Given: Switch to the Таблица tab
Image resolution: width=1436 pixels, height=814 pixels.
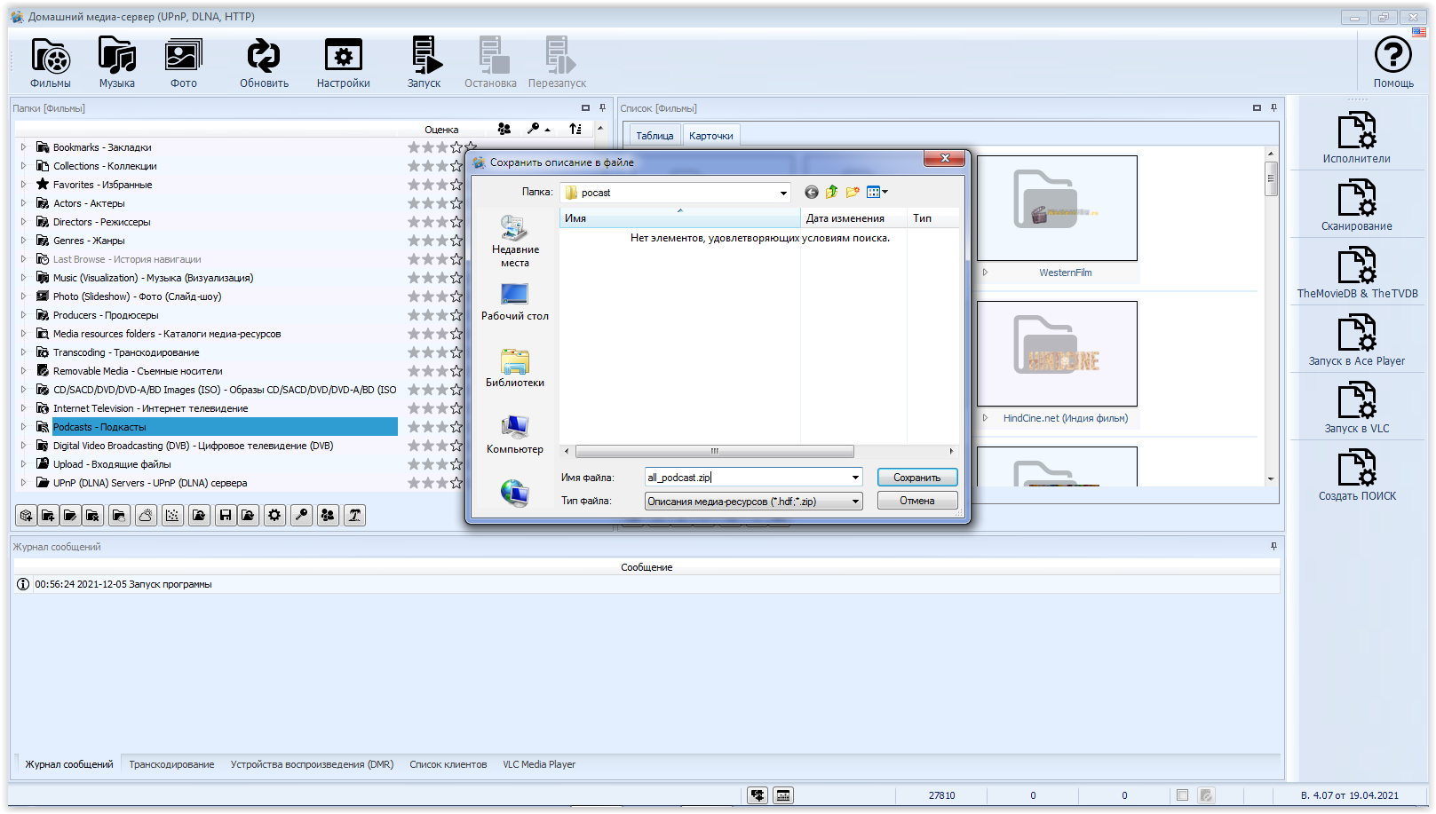Looking at the screenshot, I should pyautogui.click(x=655, y=136).
